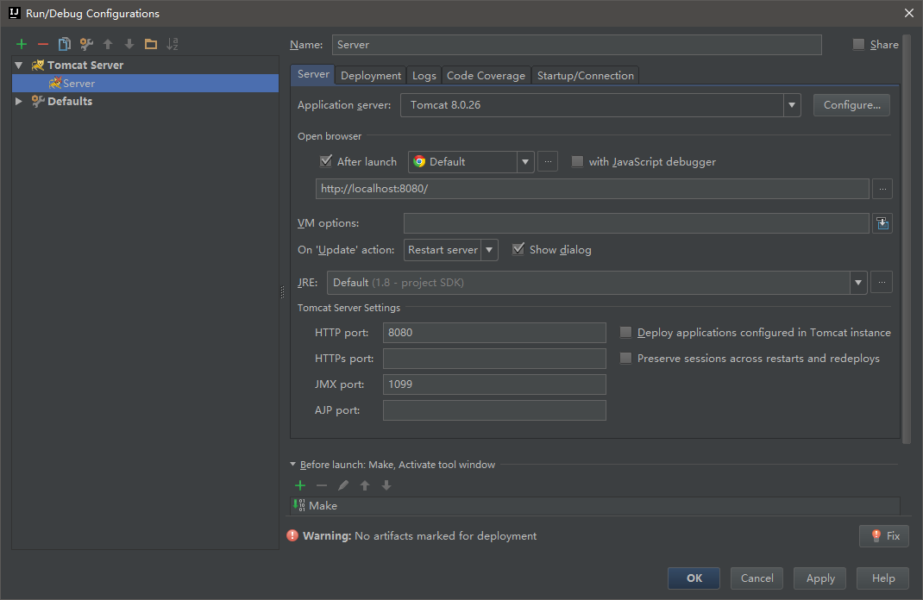This screenshot has height=600, width=923.
Task: Toggle the Share checkbox
Action: 859,44
